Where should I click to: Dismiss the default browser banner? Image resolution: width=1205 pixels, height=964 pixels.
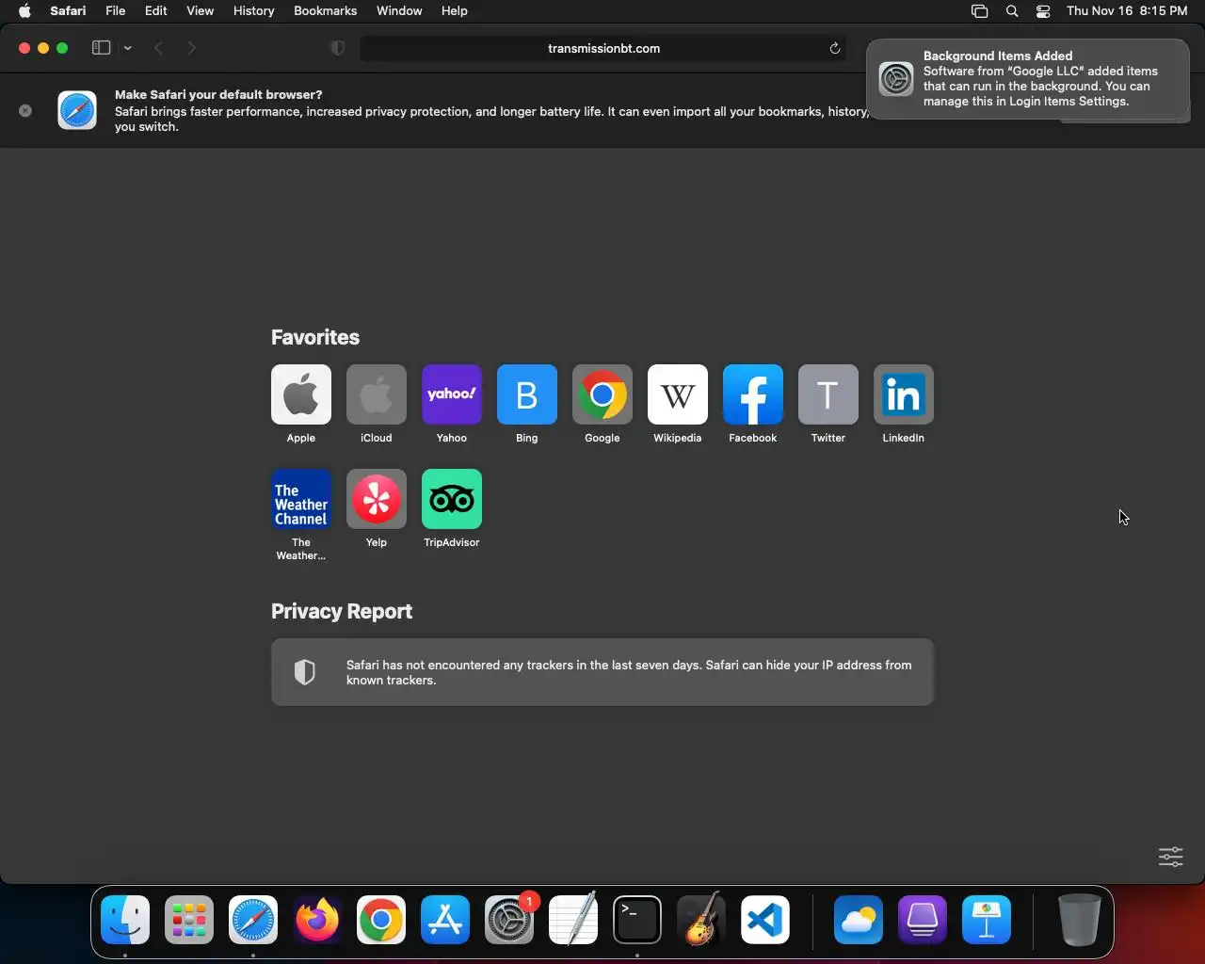[x=25, y=110]
